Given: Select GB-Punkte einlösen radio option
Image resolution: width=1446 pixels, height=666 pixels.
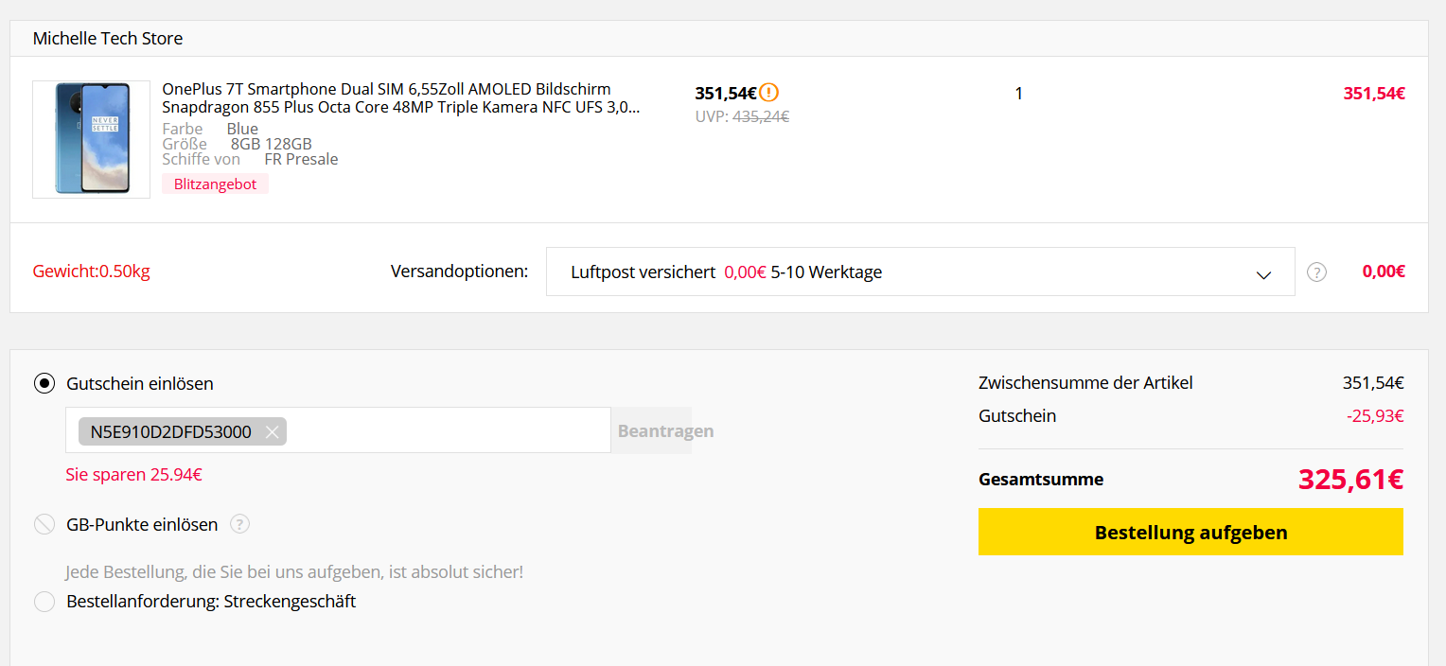Looking at the screenshot, I should click(x=44, y=524).
